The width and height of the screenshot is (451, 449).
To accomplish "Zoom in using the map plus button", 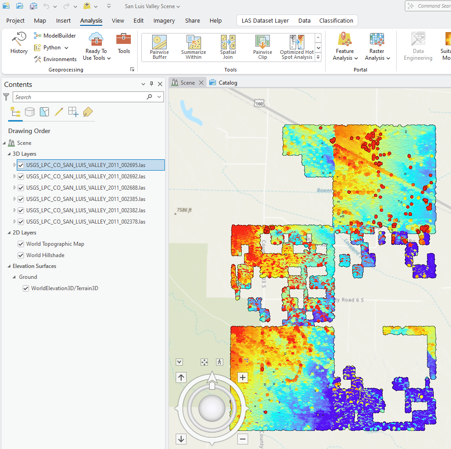I will click(242, 377).
